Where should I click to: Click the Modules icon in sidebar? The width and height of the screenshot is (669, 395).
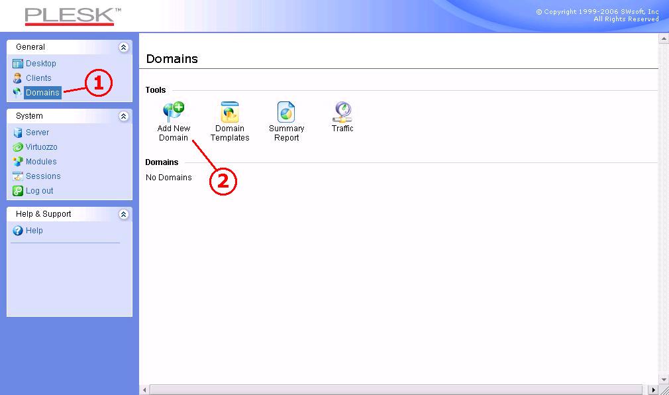coord(18,162)
